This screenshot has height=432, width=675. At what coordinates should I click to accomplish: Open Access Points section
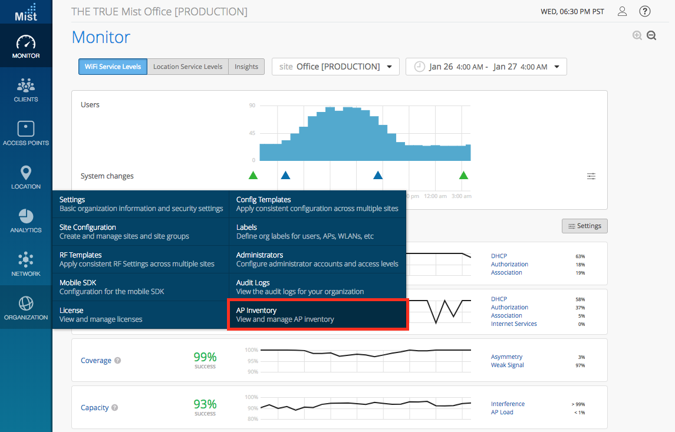point(26,133)
